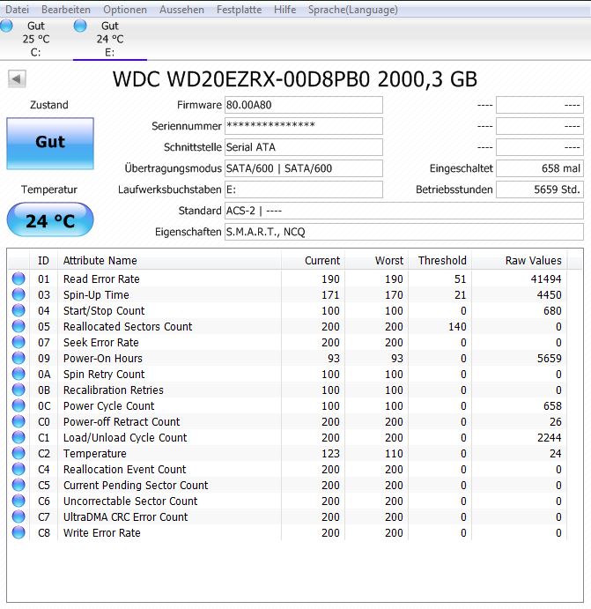The image size is (591, 609).
Task: Click the Eigenschaften S.M.A.R.T., NCQ field
Action: [x=404, y=232]
